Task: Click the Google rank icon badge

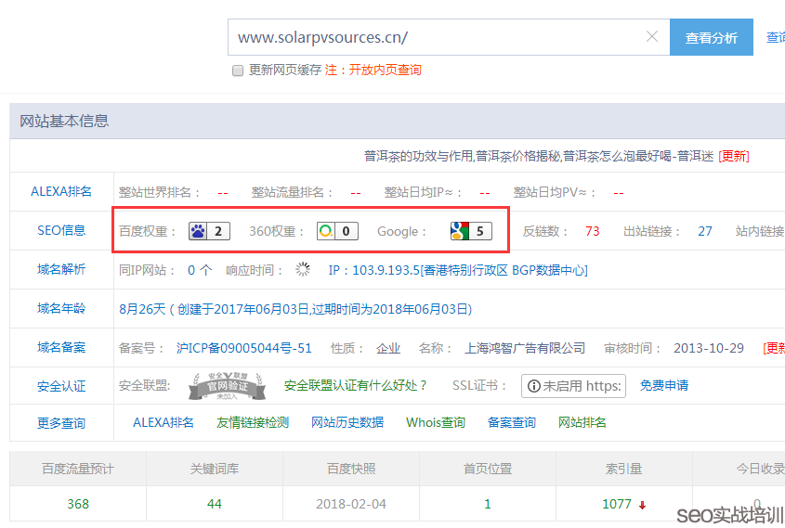Action: [x=470, y=231]
